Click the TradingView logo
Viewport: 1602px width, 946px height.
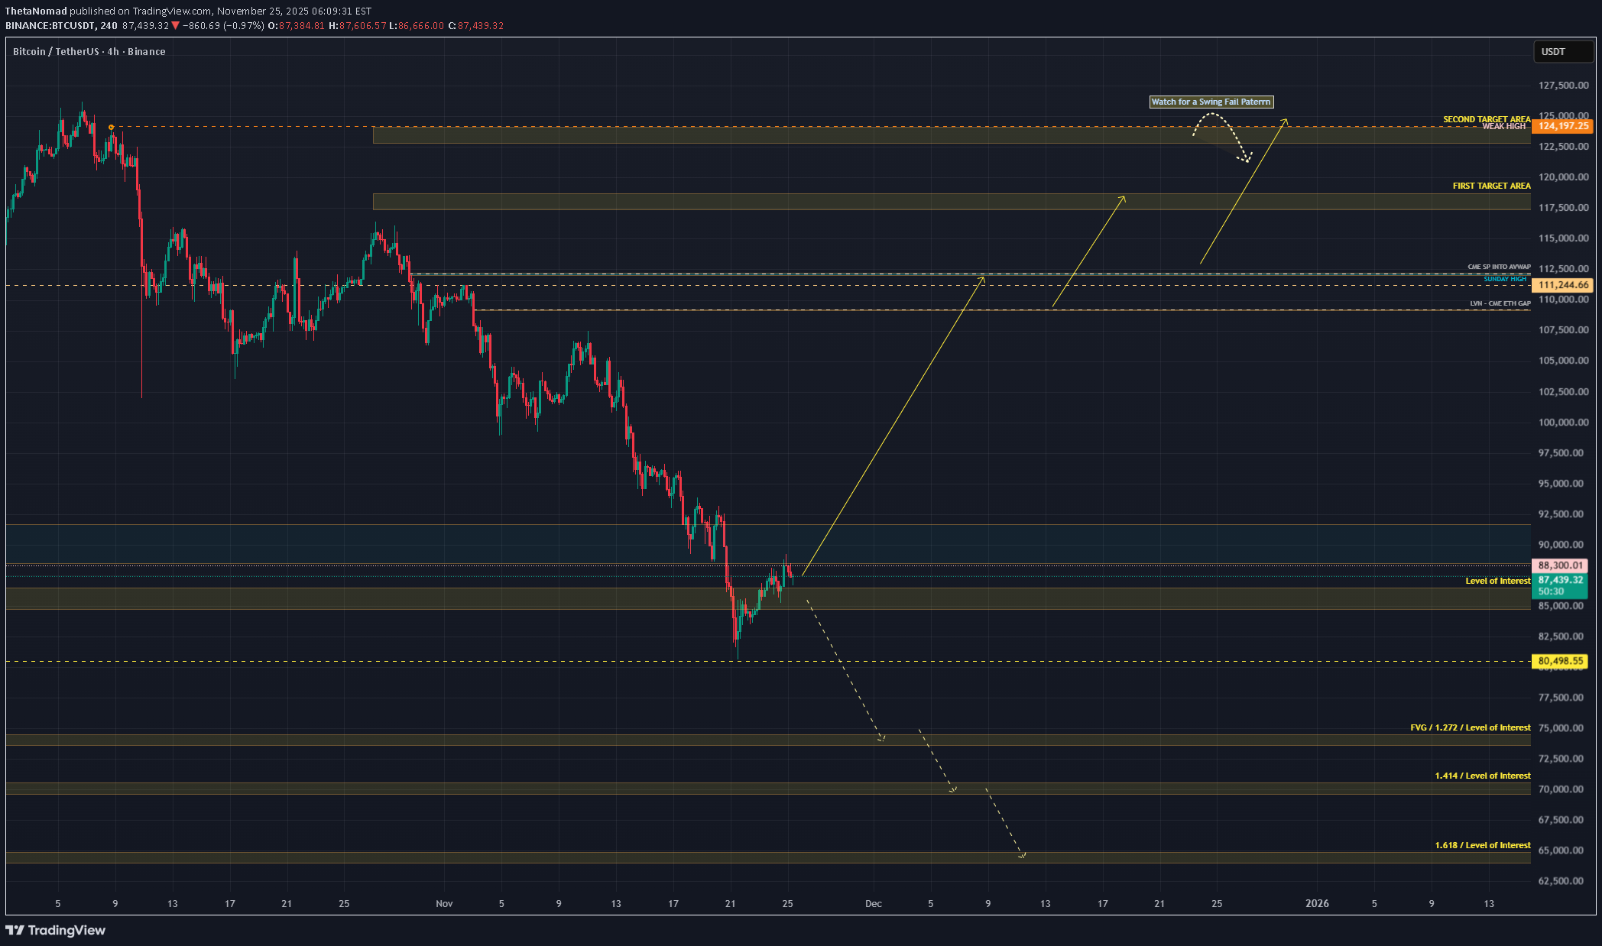click(x=55, y=930)
